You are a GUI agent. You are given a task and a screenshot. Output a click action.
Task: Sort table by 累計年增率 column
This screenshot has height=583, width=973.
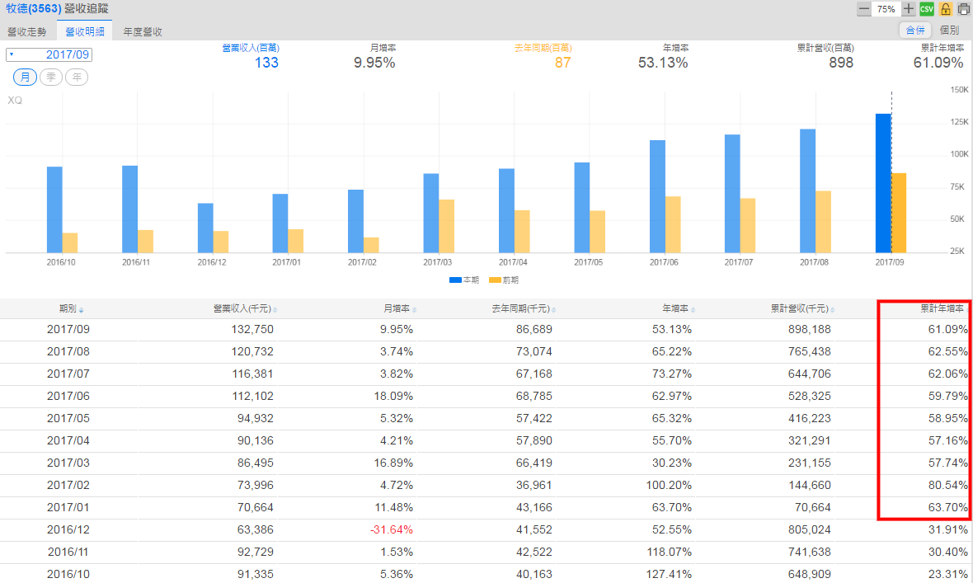(943, 308)
